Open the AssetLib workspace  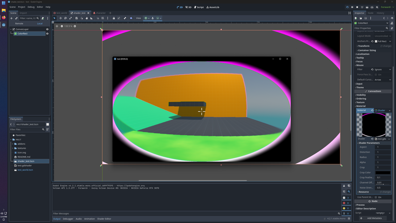[x=213, y=7]
